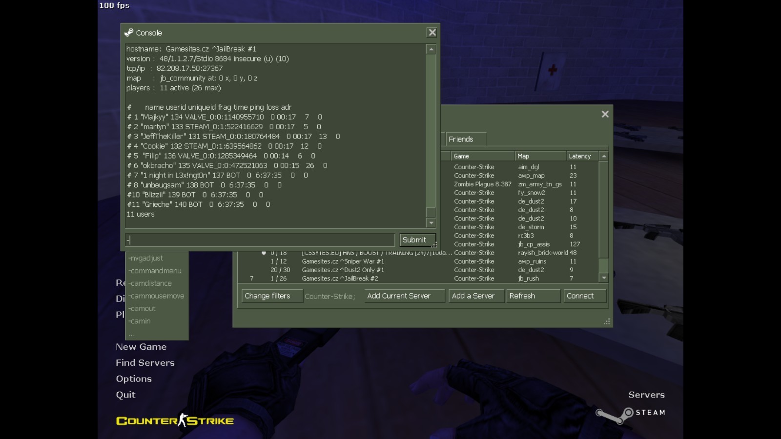Choose -camout autocomplete suggestion
The width and height of the screenshot is (781, 439).
pos(157,309)
